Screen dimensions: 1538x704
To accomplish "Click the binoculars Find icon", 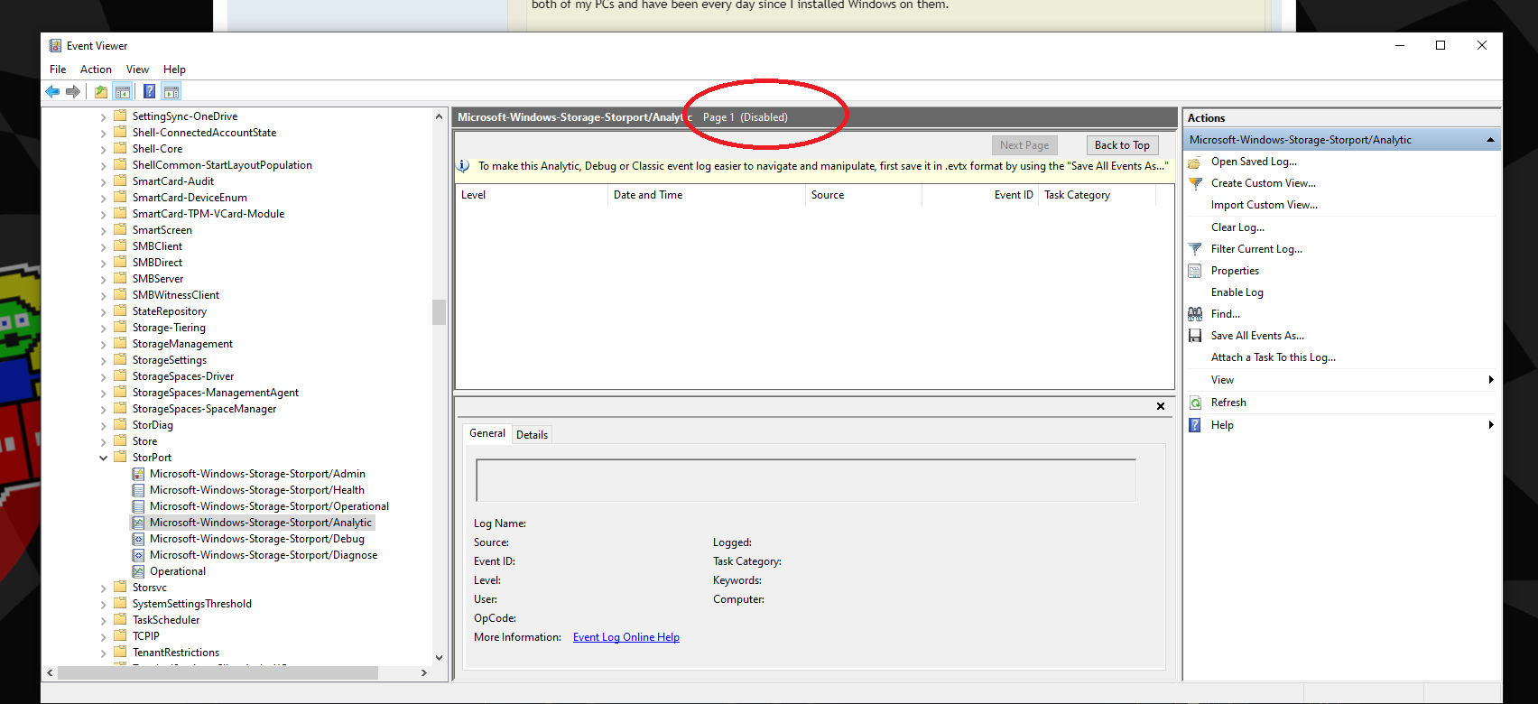I will click(1195, 314).
